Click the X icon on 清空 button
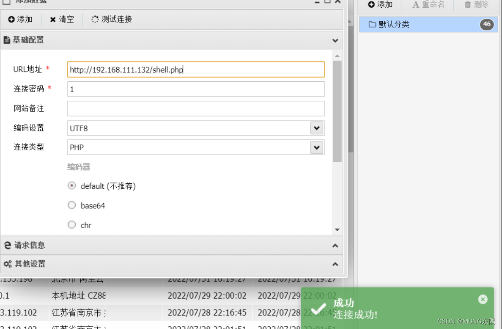This screenshot has width=502, height=329. tap(53, 19)
